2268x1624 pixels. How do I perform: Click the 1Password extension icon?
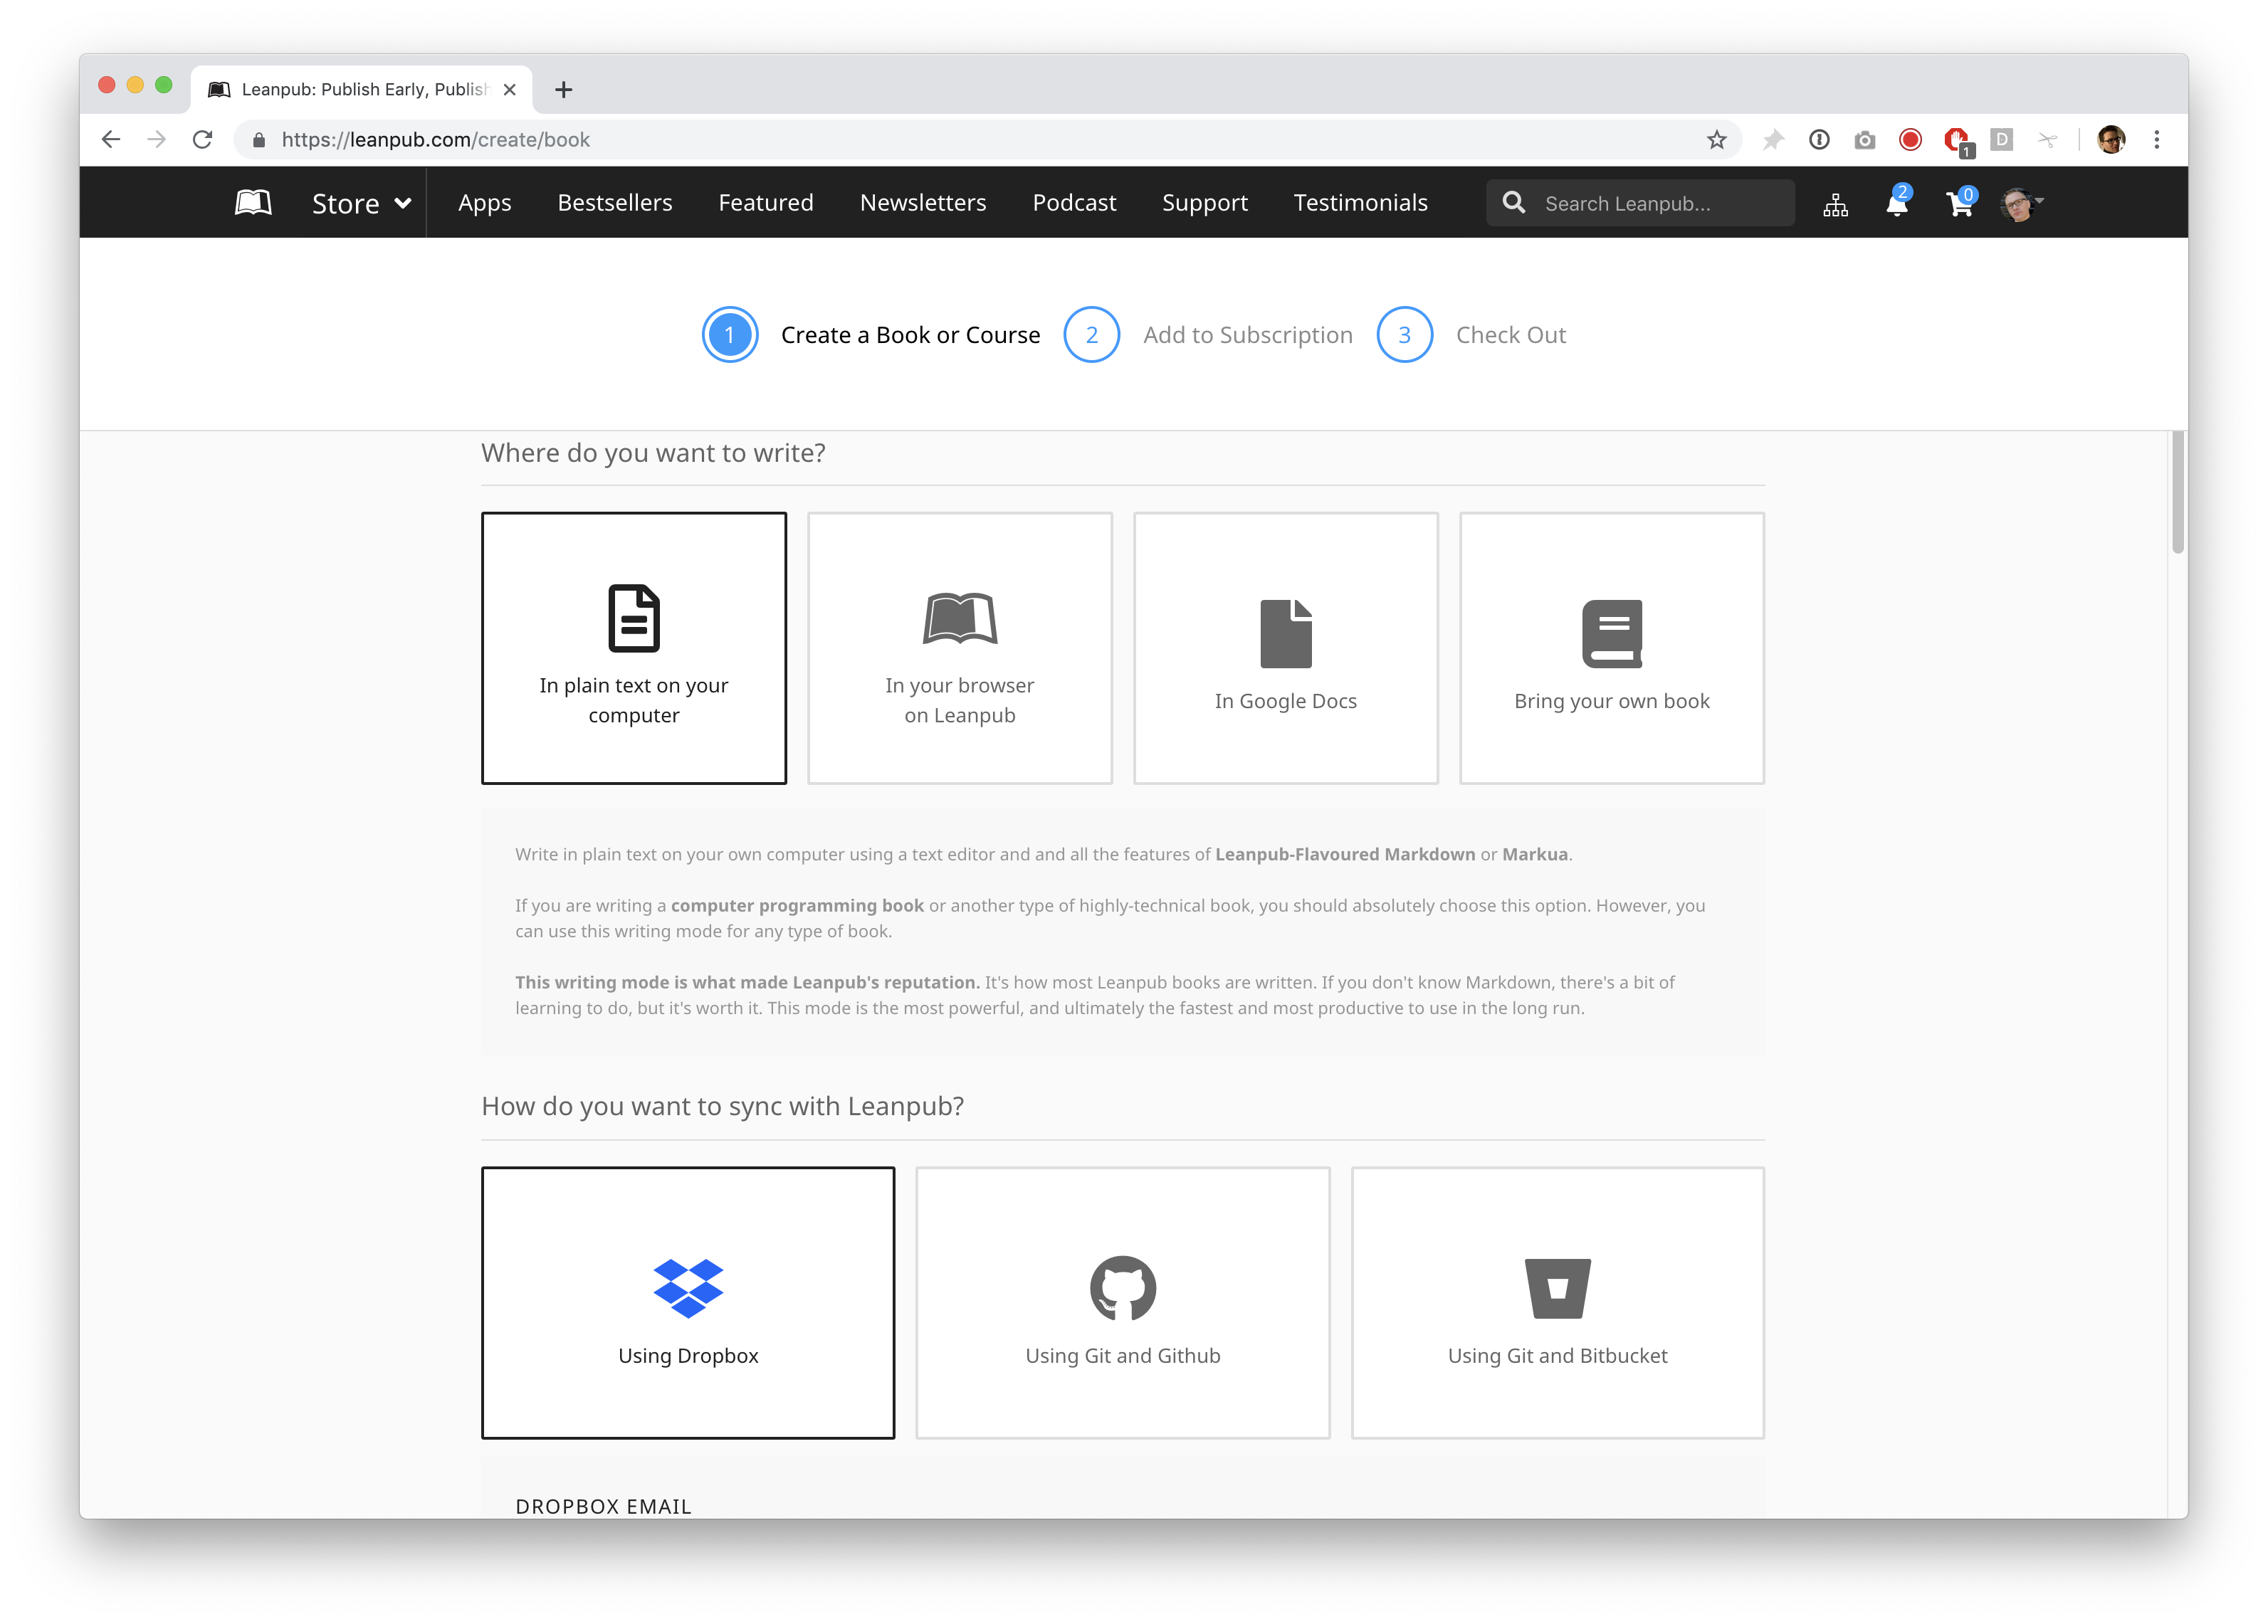click(1819, 139)
